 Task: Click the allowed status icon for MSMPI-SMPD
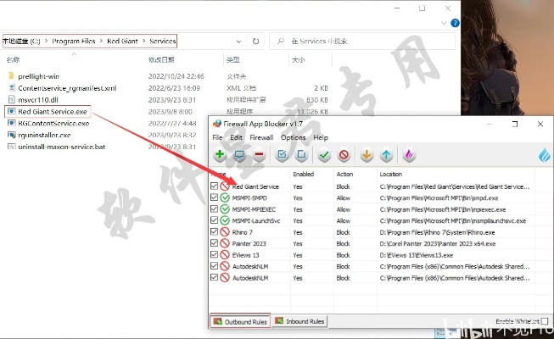[225, 197]
